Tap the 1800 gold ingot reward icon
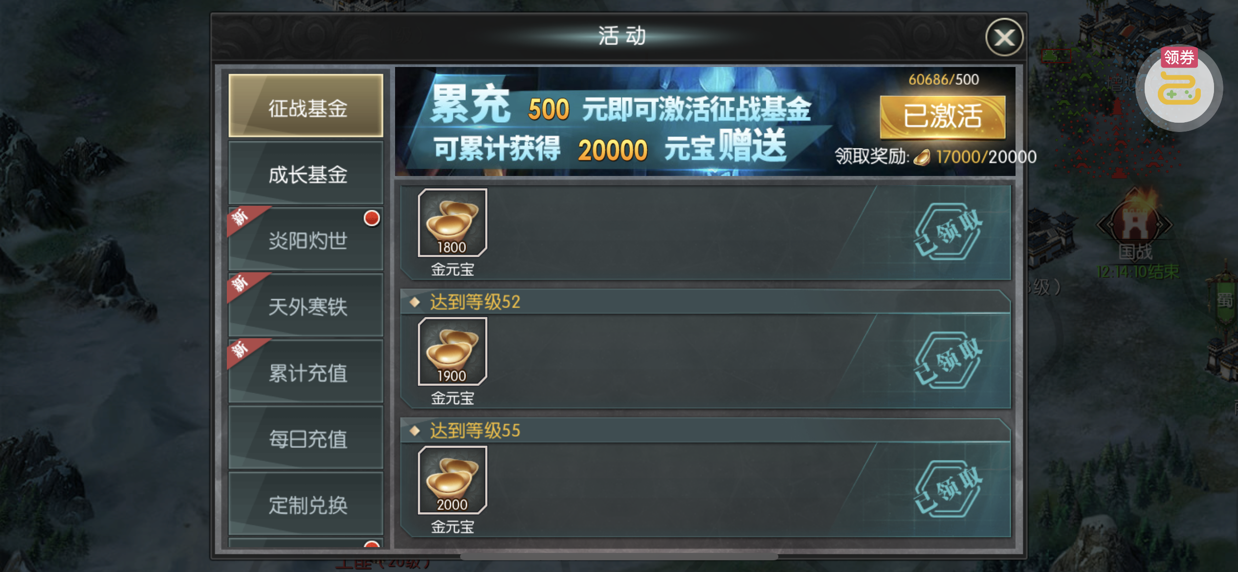Image resolution: width=1238 pixels, height=572 pixels. (x=452, y=222)
